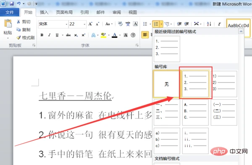The height and width of the screenshot is (165, 252).
Task: Open the customize quick access toolbar arrow
Action: [36, 4]
